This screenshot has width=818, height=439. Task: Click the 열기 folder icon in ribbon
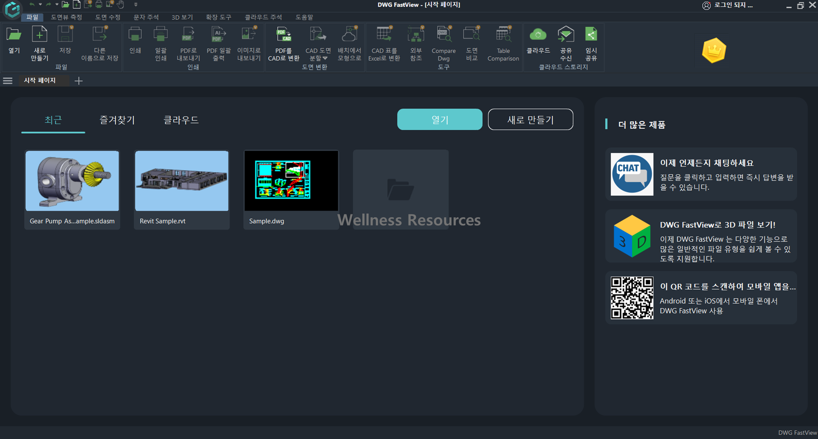point(14,35)
